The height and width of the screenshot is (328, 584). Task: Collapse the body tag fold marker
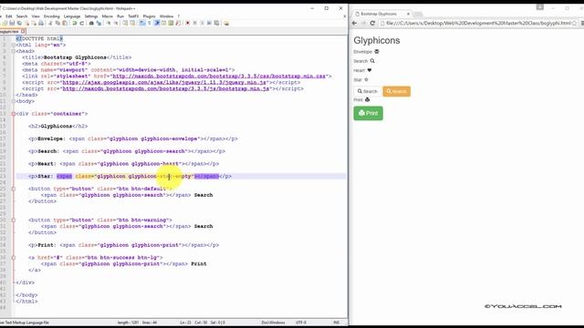14,101
